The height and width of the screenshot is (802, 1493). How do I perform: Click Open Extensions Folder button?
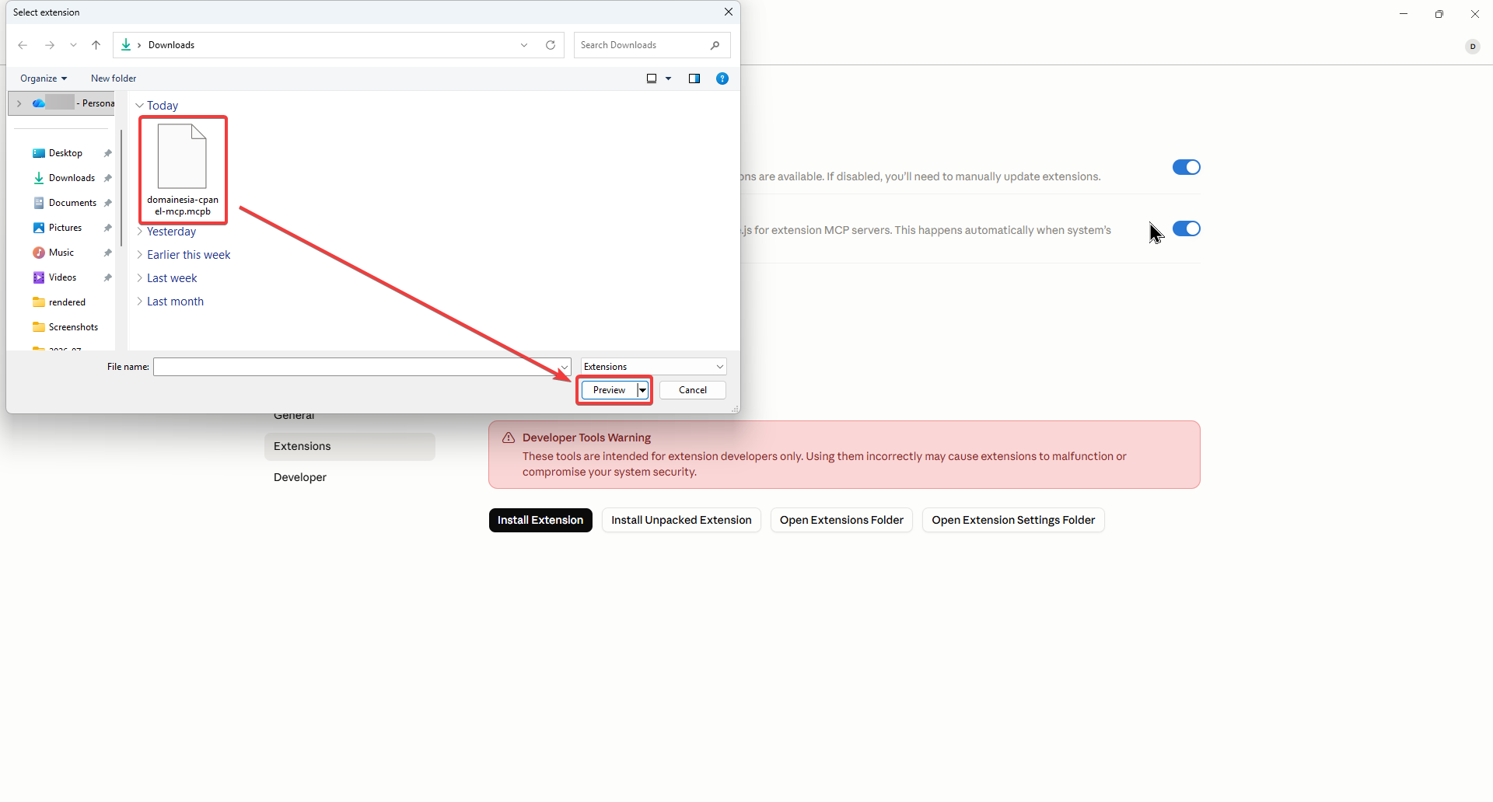click(x=841, y=520)
